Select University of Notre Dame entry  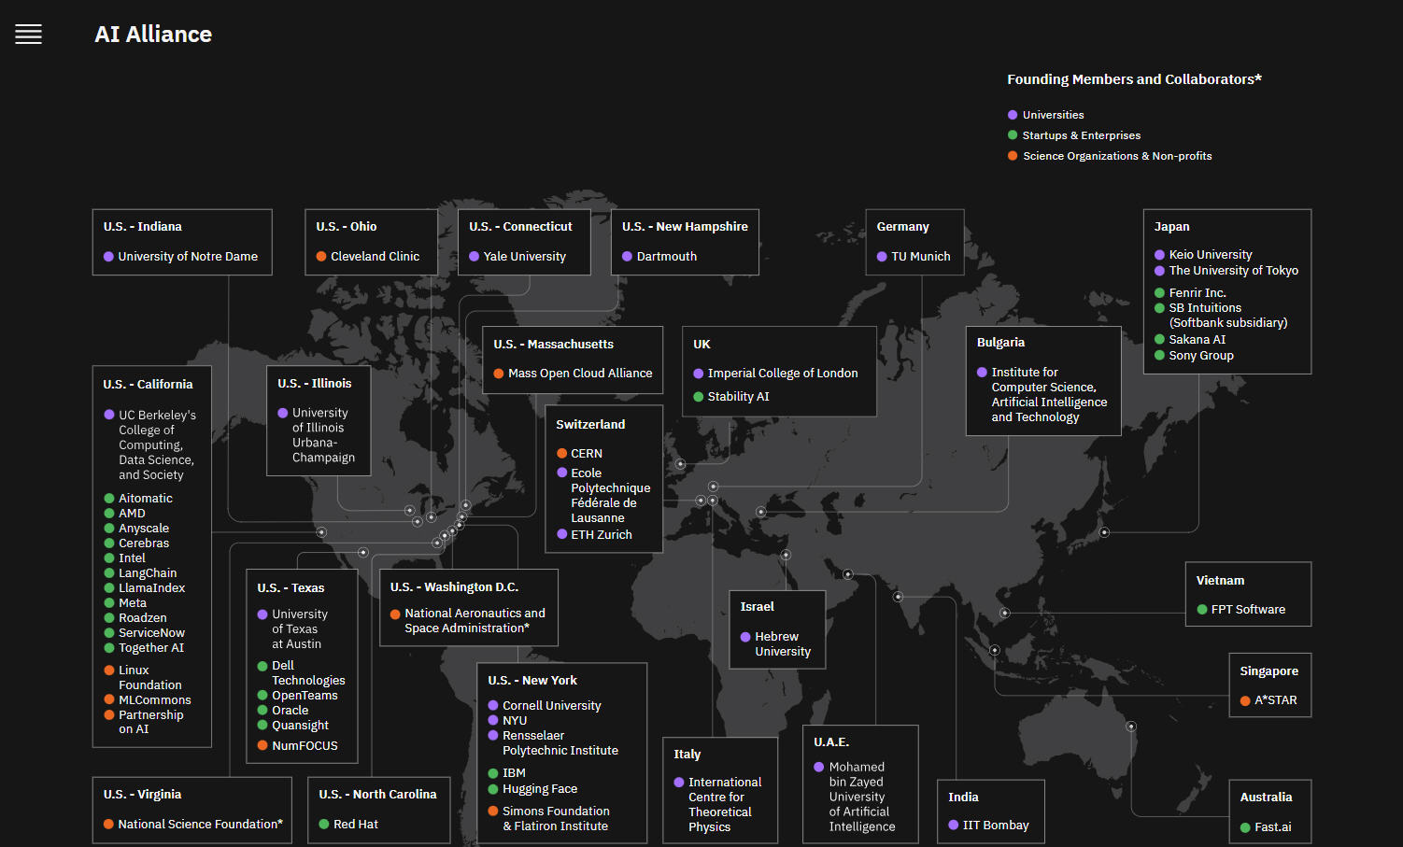pos(188,257)
